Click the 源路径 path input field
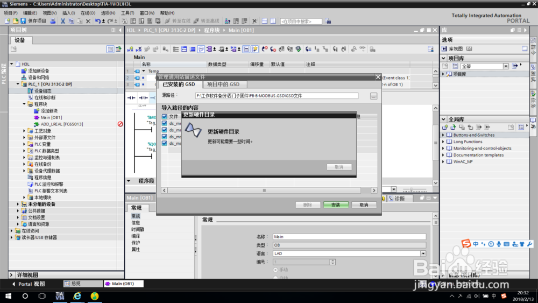This screenshot has width=538, height=303. coord(277,96)
